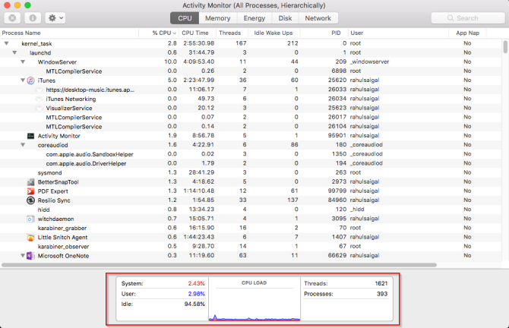Collapse the iTunes process tree

[x=23, y=80]
